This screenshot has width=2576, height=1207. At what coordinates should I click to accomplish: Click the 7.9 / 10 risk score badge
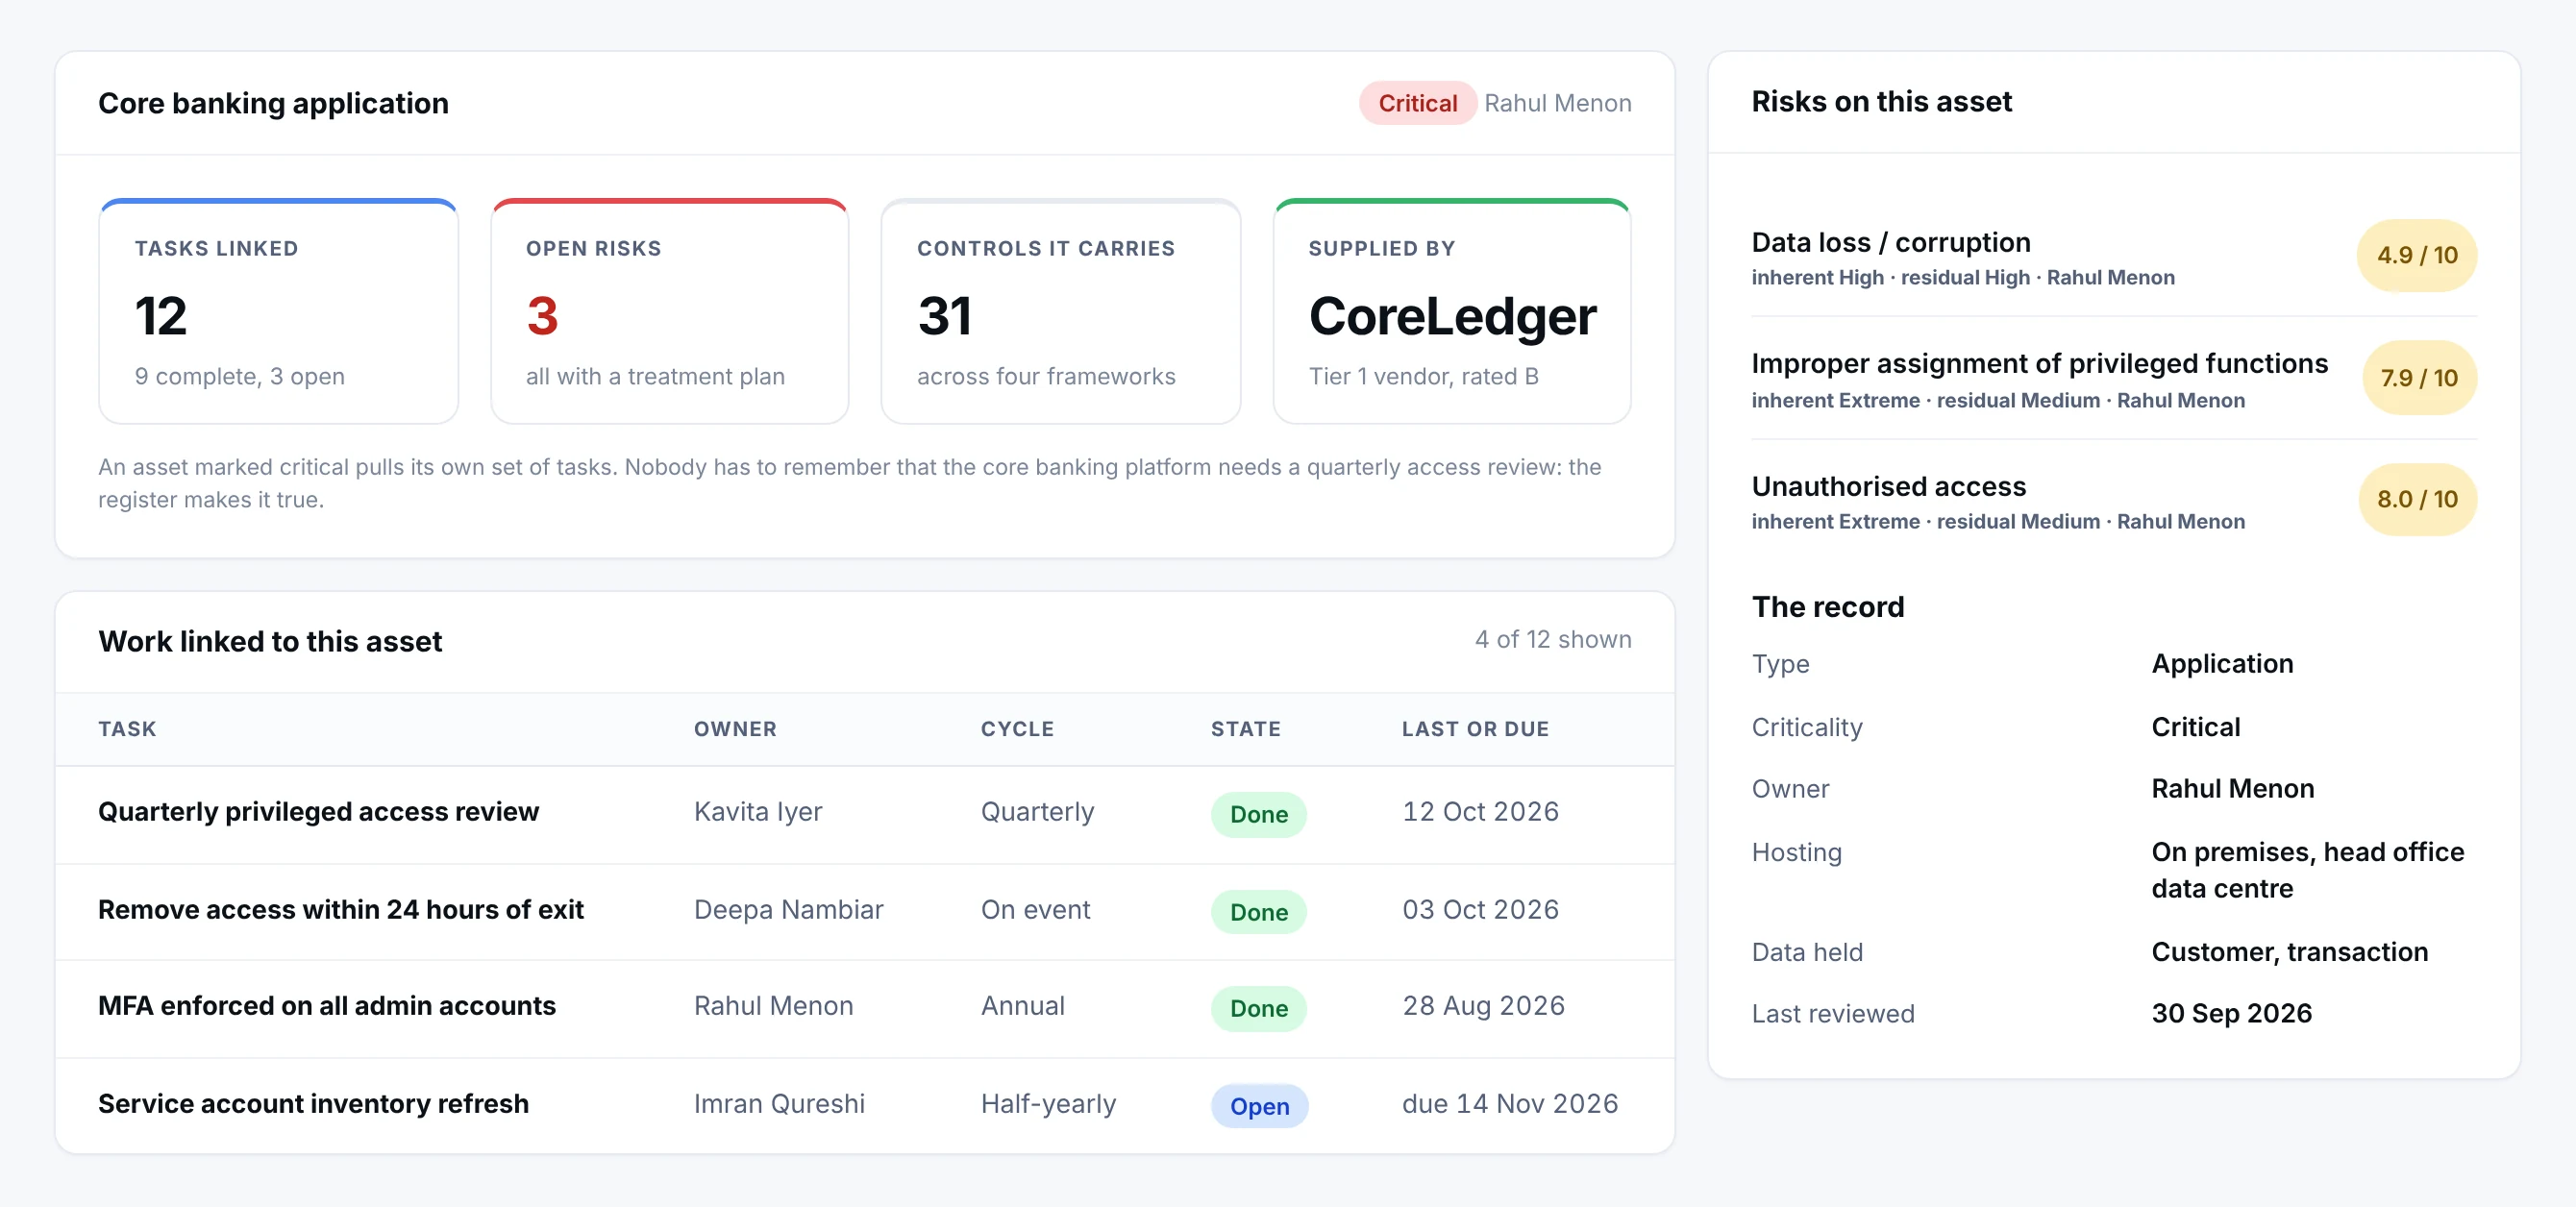click(x=2418, y=378)
